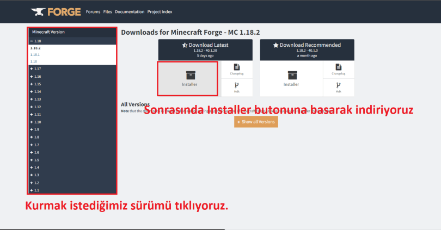Viewport: 441px width, 230px height.
Task: Select version 1.18 in expanded list
Action: click(34, 61)
